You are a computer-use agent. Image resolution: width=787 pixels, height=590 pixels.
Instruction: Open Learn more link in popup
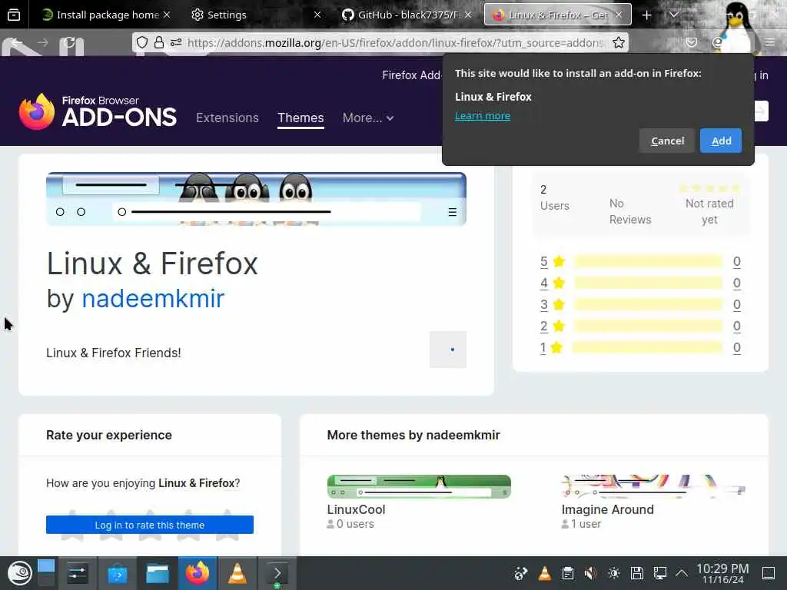click(483, 116)
